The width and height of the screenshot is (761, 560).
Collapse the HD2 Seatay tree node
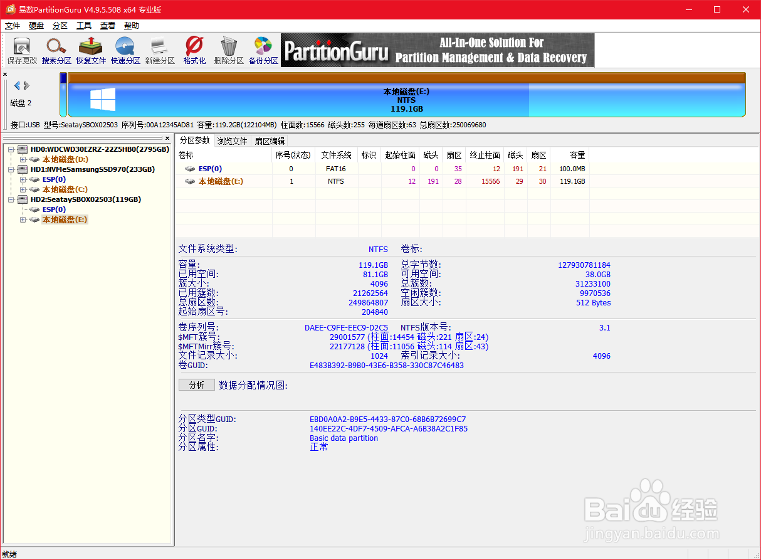pos(11,199)
